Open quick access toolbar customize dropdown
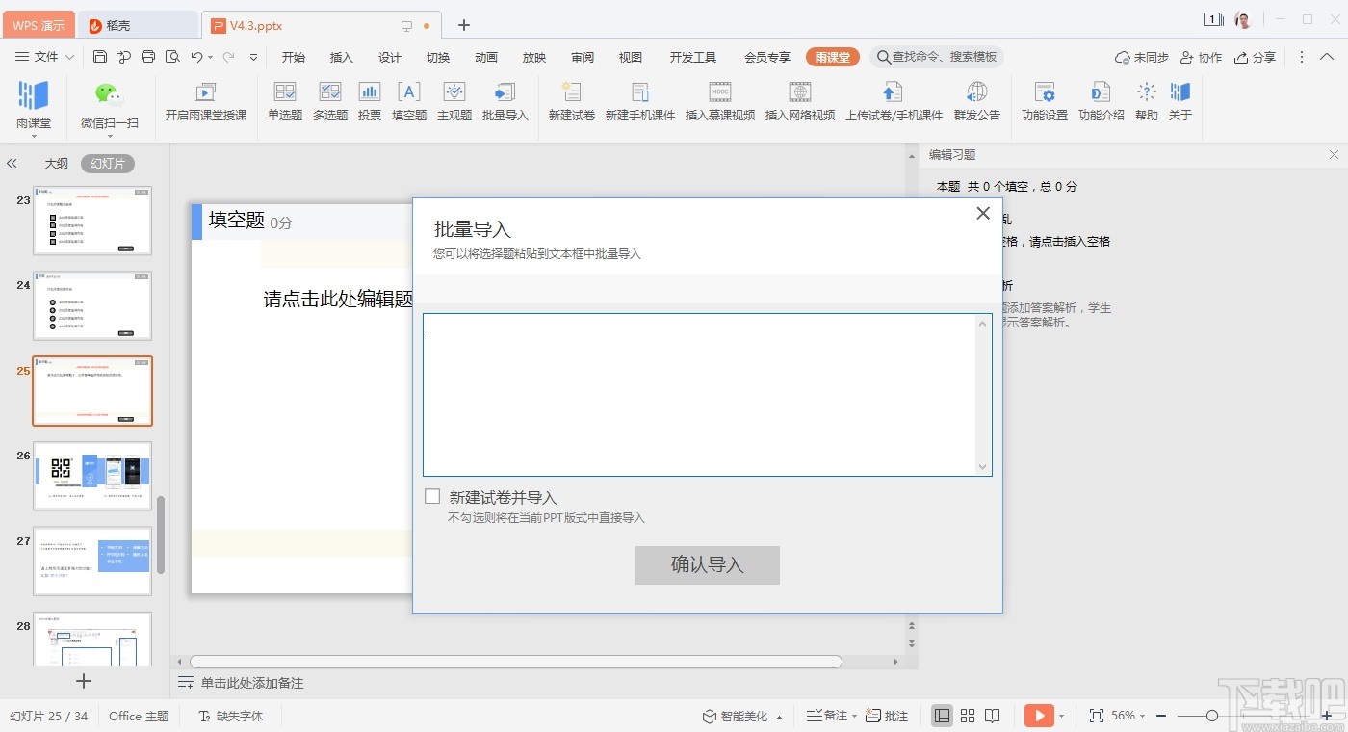Viewport: 1348px width, 732px height. point(253,58)
